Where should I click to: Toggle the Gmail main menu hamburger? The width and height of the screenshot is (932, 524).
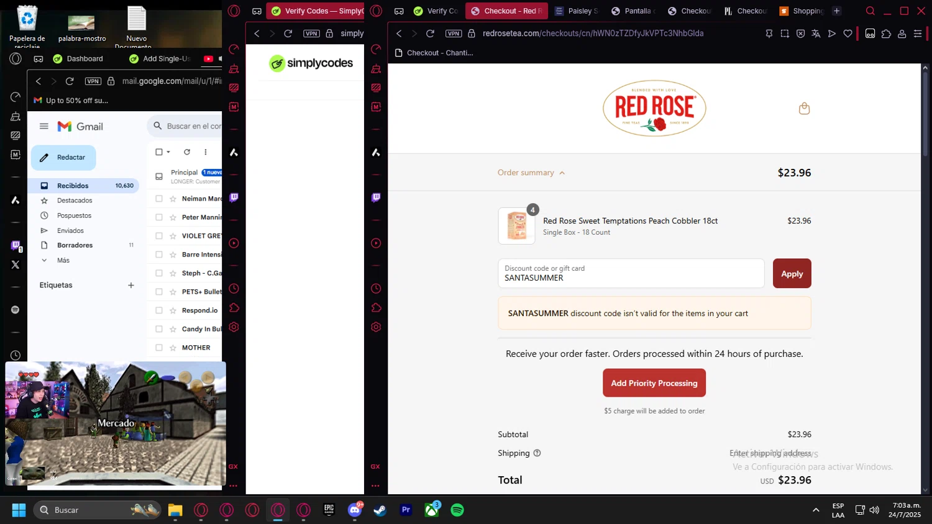click(44, 126)
